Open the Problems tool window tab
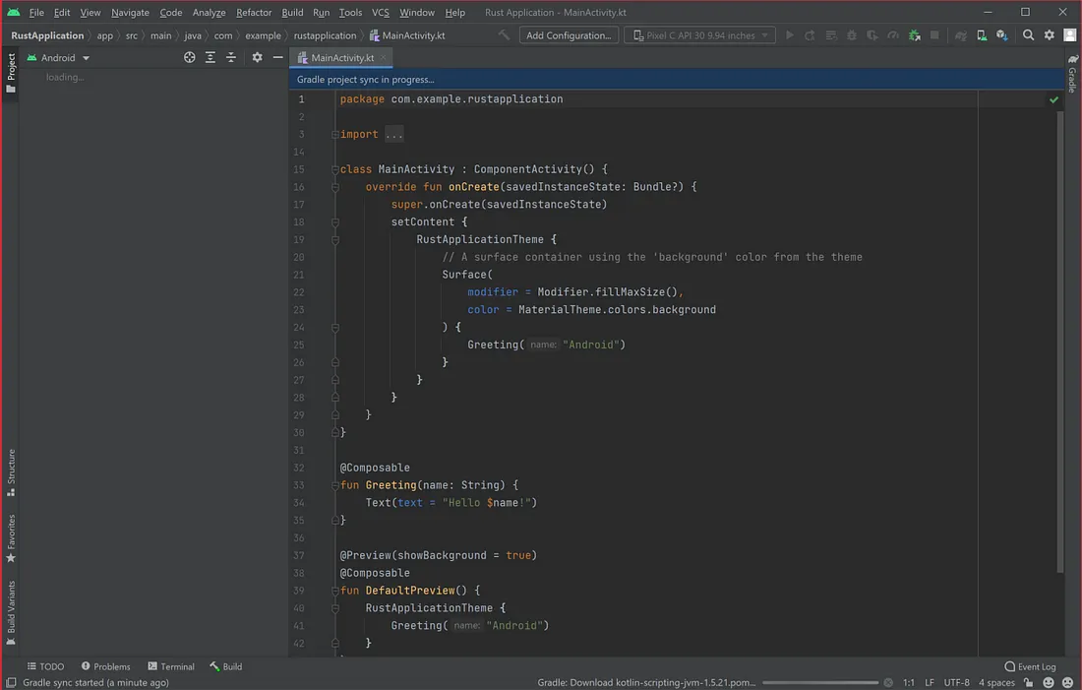Image resolution: width=1082 pixels, height=690 pixels. (105, 666)
